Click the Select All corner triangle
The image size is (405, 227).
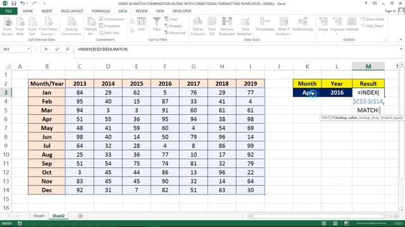pyautogui.click(x=8, y=67)
